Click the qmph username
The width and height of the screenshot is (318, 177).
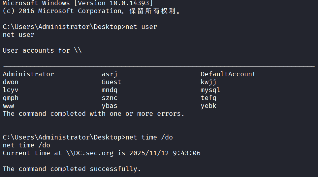click(x=11, y=98)
